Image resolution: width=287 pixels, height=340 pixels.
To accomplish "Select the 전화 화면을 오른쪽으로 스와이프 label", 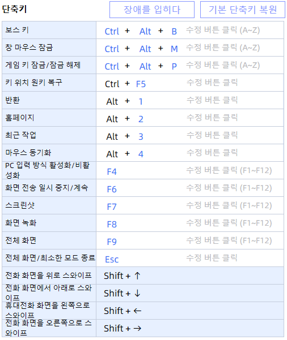I will click(48, 328).
